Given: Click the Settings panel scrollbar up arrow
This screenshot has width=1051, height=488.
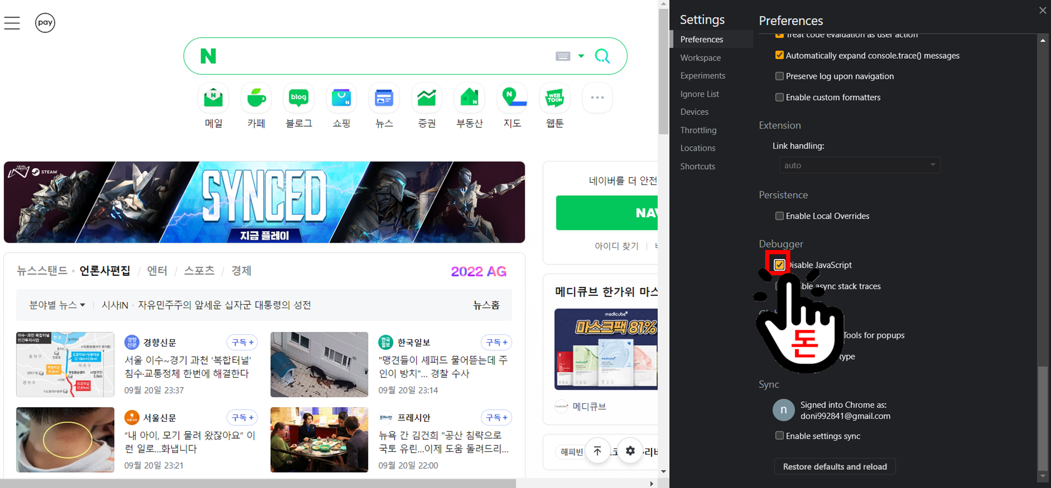Looking at the screenshot, I should (1043, 40).
